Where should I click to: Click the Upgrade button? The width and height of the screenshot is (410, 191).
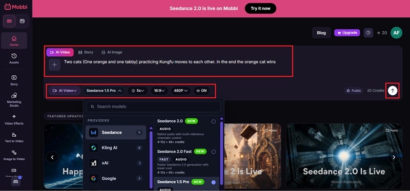(x=347, y=33)
